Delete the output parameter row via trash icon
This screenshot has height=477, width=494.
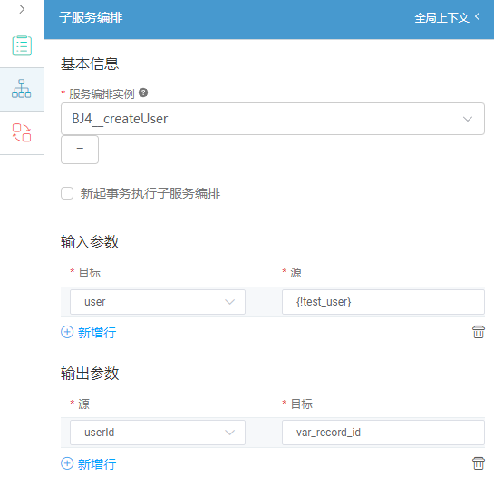coord(479,463)
